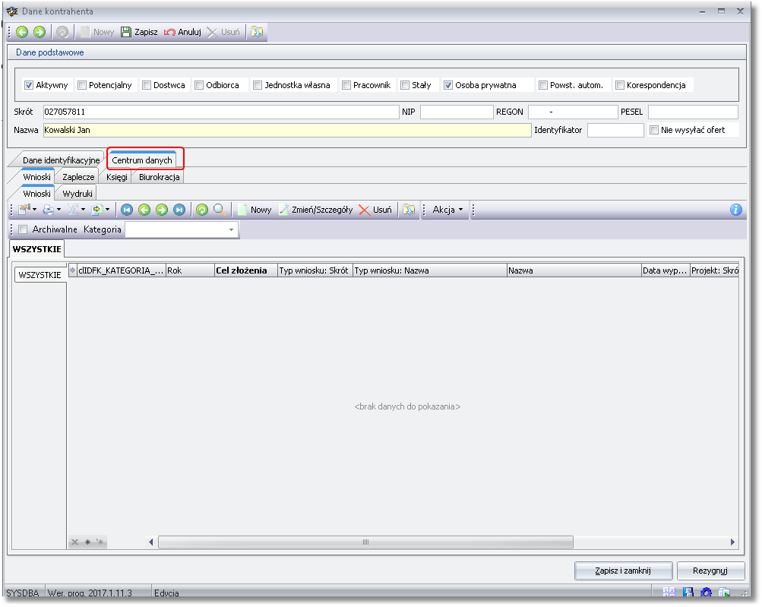The height and width of the screenshot is (607, 762).
Task: Check the Jednostka własna checkbox
Action: (258, 85)
